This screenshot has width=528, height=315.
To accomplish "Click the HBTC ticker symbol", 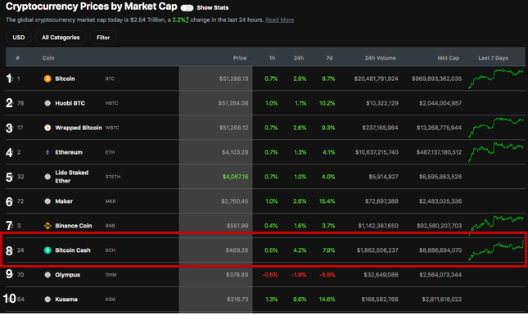I will point(111,103).
